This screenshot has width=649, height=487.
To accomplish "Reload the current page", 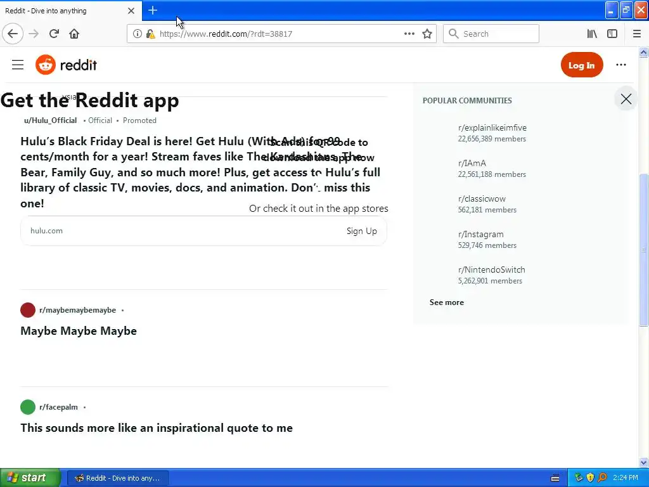I will (x=54, y=34).
